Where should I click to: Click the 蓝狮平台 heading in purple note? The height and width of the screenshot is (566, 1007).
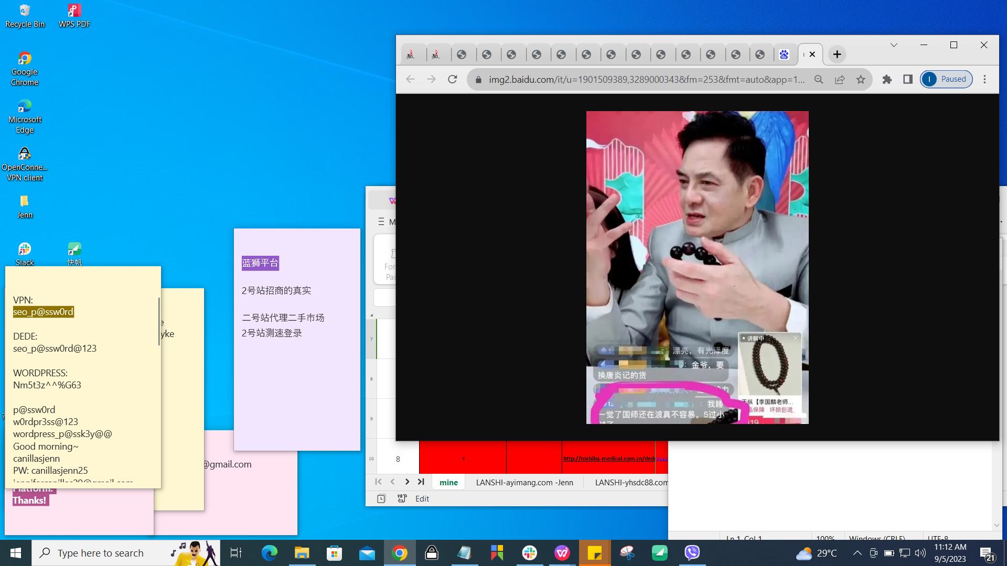(260, 263)
